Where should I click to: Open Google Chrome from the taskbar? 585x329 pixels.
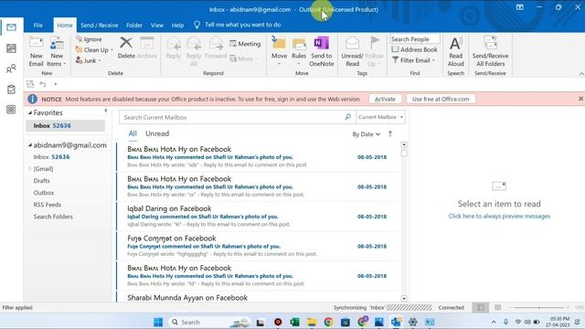328,322
